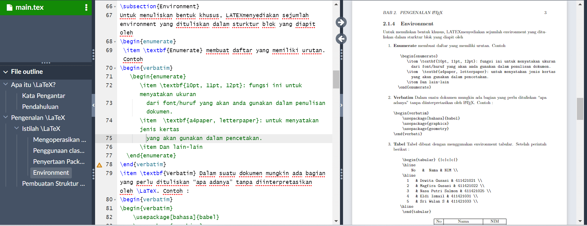This screenshot has height=226, width=587.
Task: Click the main.tex file icon
Action: (x=9, y=7)
